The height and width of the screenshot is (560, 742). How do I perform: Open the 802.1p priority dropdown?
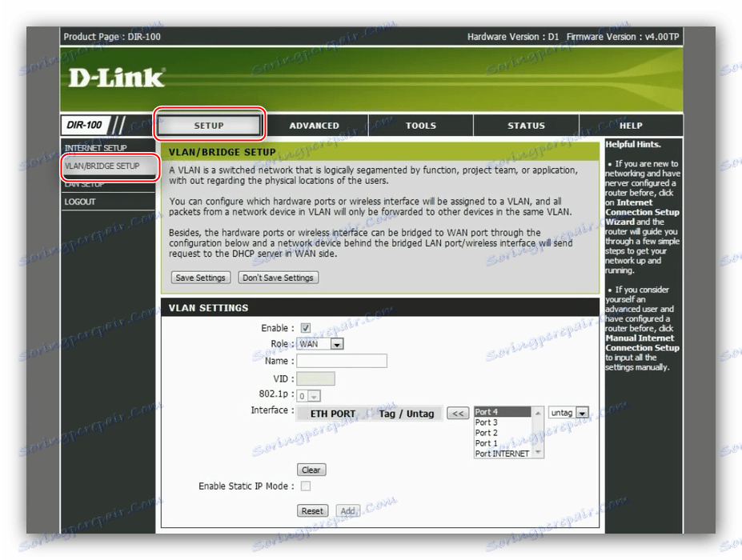309,395
